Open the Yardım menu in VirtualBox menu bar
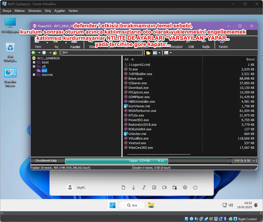 pos(73,11)
